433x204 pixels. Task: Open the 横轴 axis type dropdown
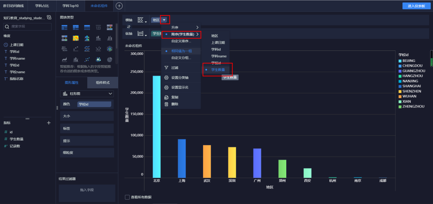tap(142, 20)
